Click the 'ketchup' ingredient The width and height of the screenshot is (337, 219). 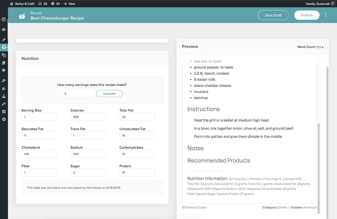pos(201,98)
